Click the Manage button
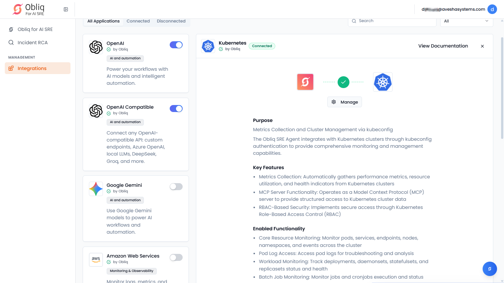Screen dimensions: 504x283 click(x=345, y=102)
